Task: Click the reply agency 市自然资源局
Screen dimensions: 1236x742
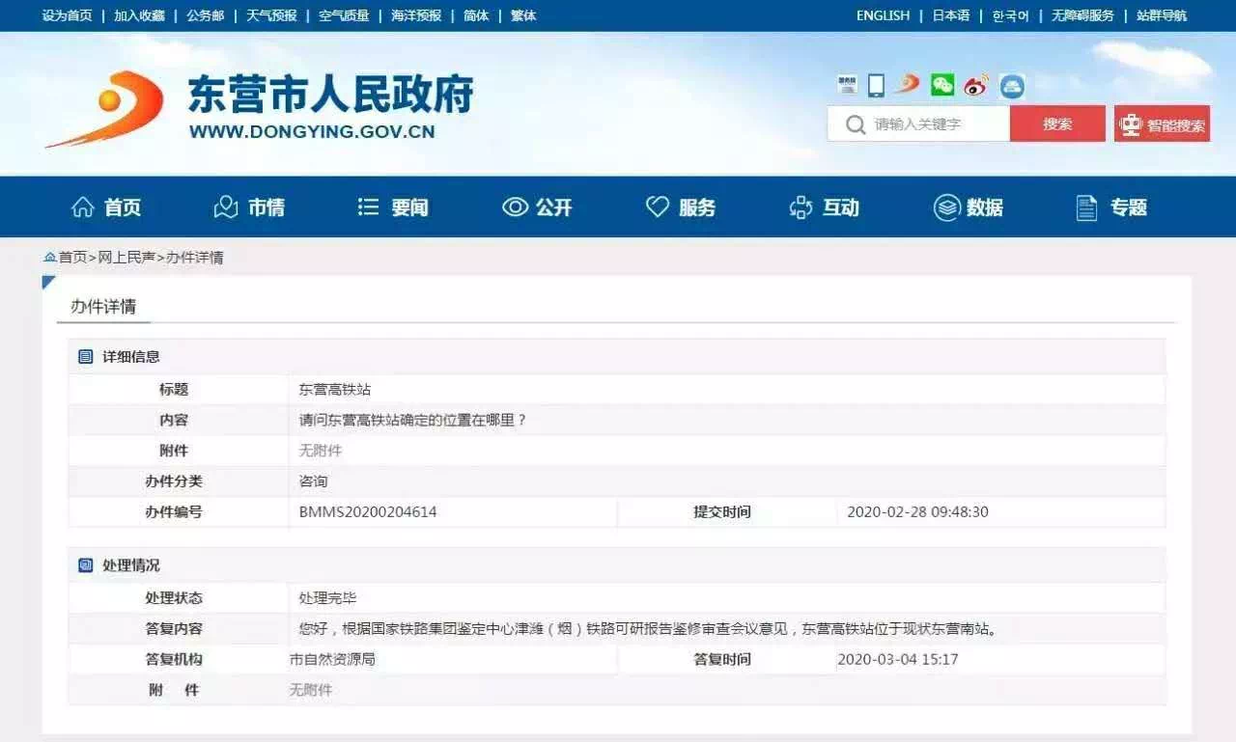Action: point(332,660)
